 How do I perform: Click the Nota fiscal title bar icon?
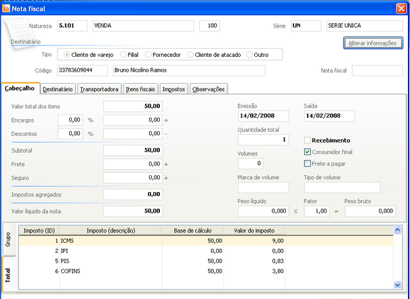click(5, 8)
